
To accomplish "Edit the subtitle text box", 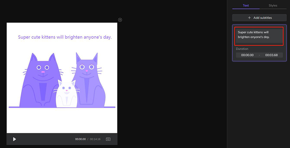I will (259, 36).
